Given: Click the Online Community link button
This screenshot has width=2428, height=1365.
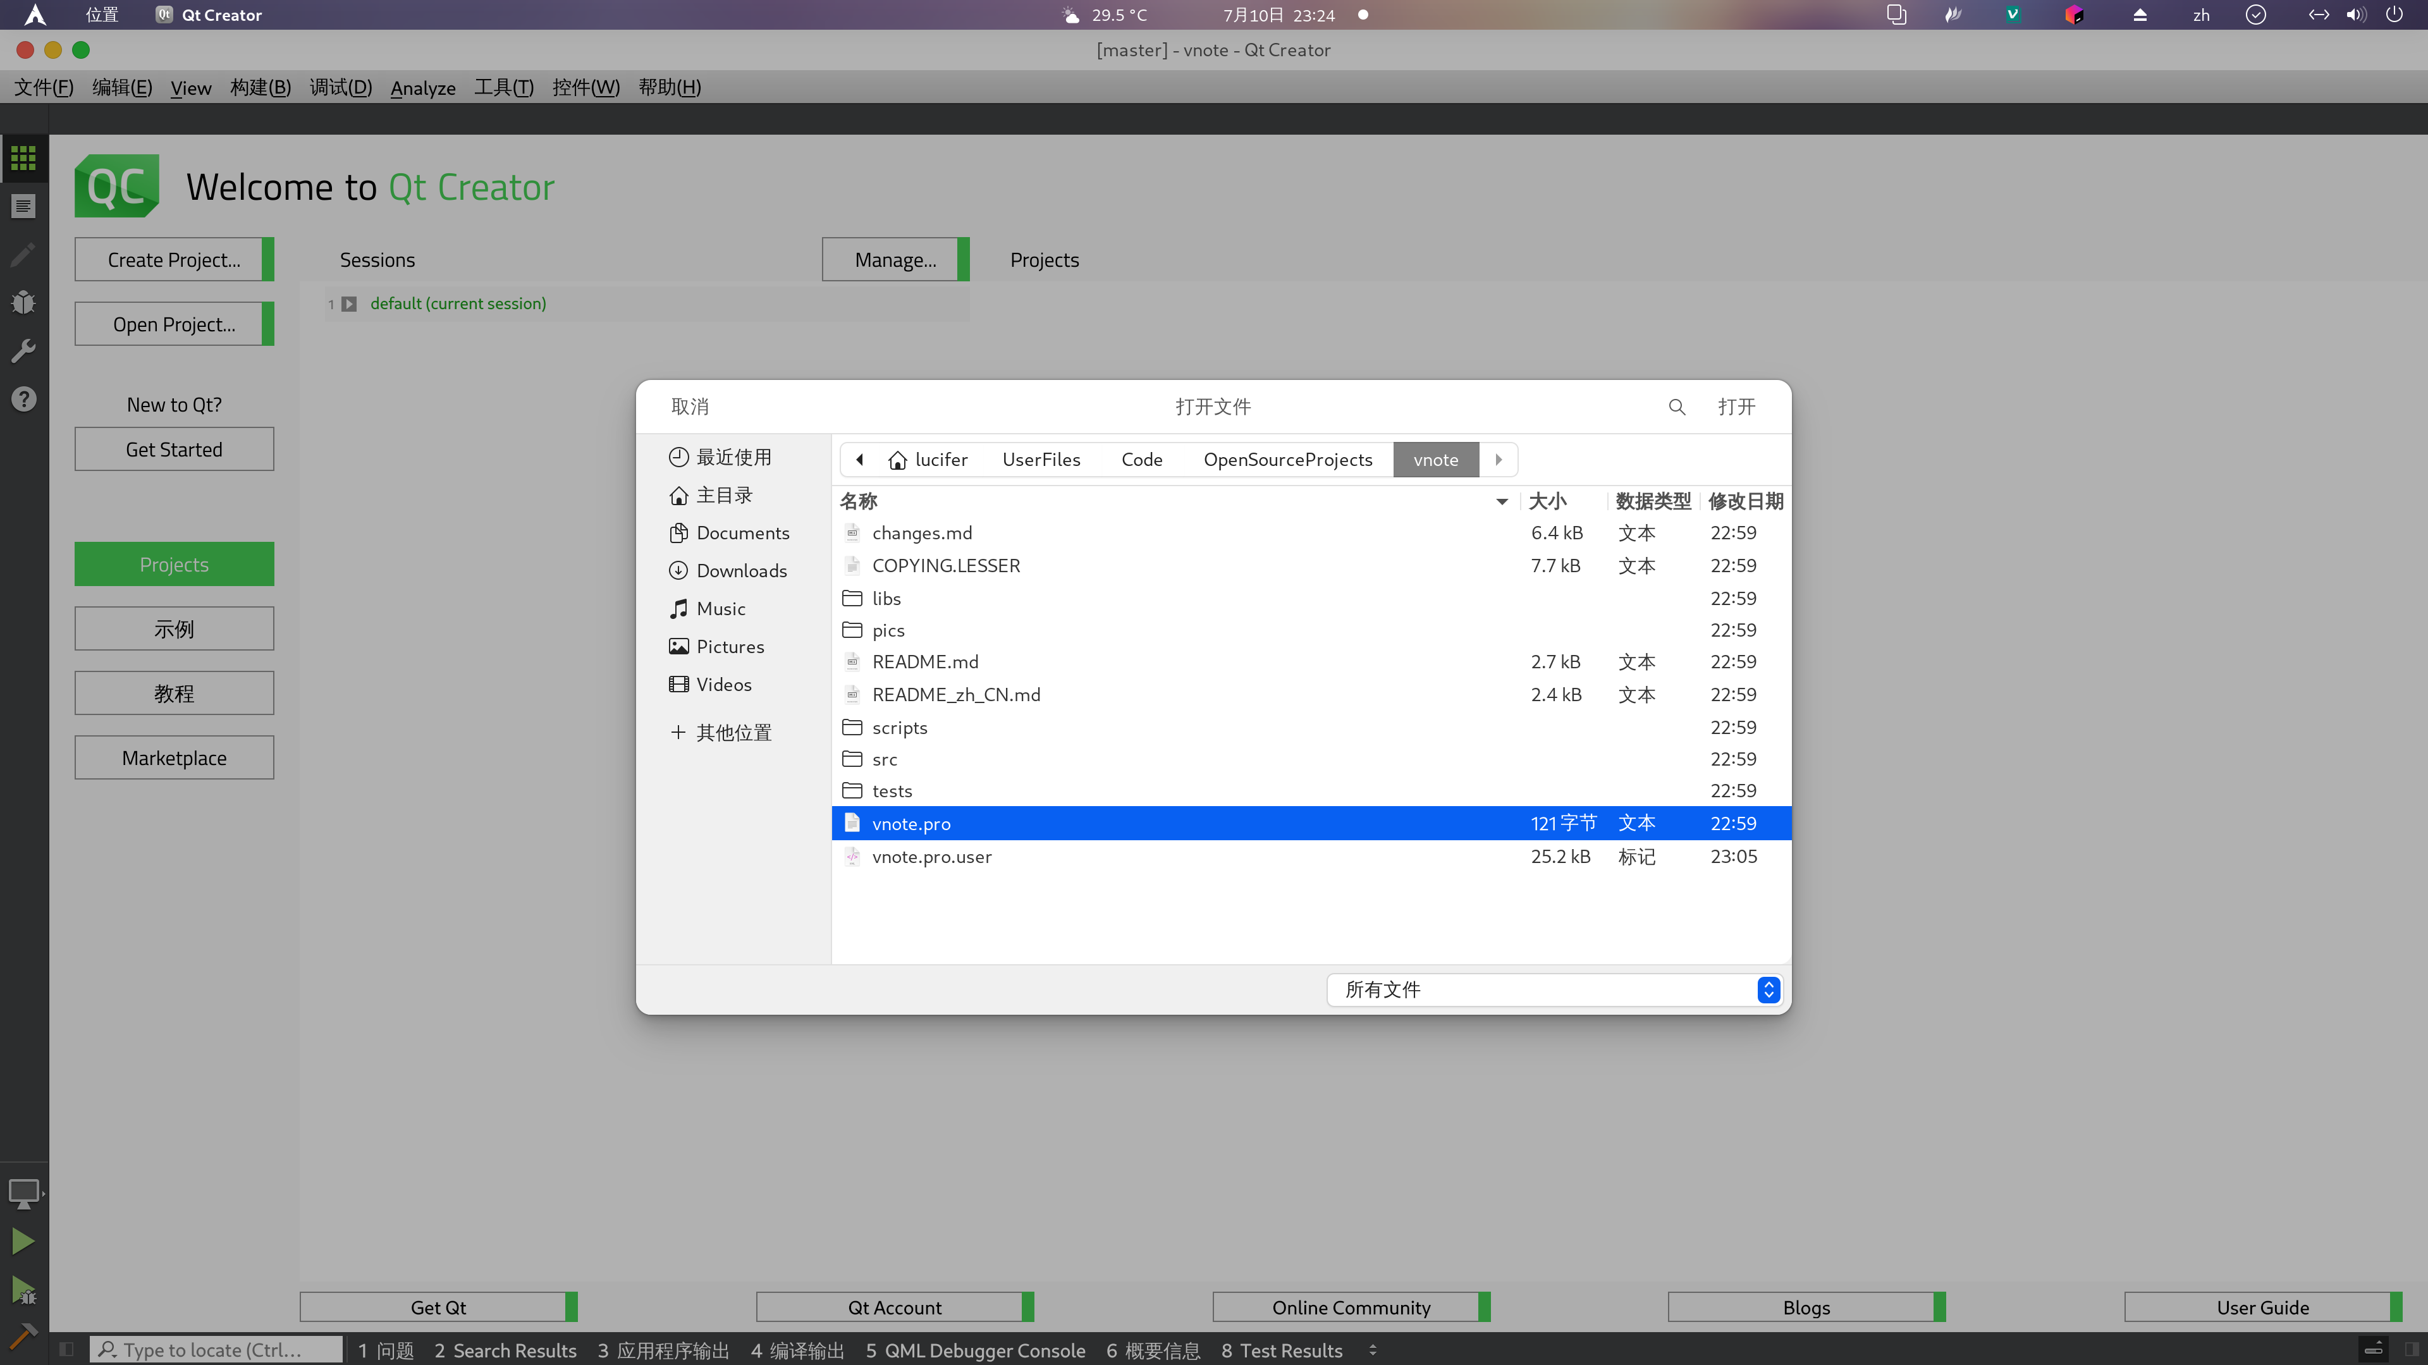Looking at the screenshot, I should click(1351, 1307).
